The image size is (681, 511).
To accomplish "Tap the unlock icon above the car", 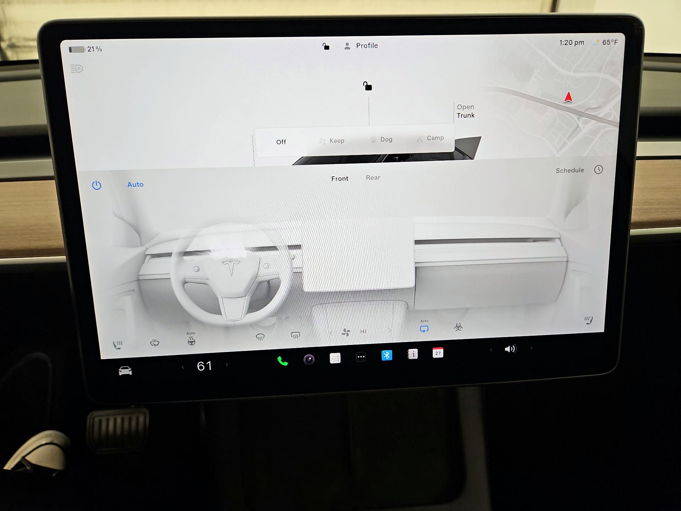I will (x=367, y=86).
